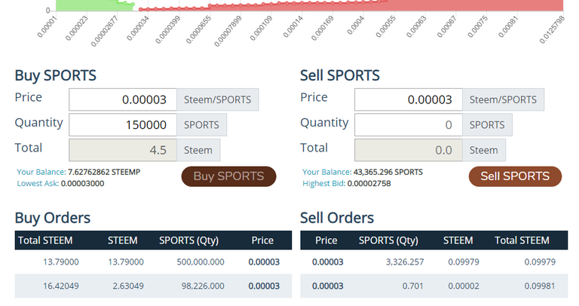Click the green bid area of depth chart
579x306 pixels.
coord(87,5)
